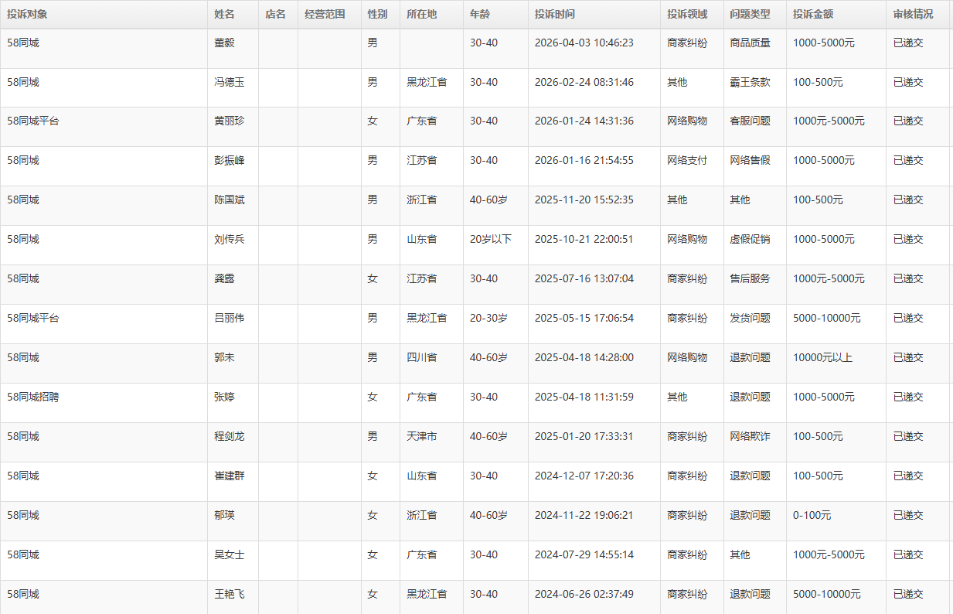
Task: Select the name 吕丽伟
Action: [x=230, y=318]
